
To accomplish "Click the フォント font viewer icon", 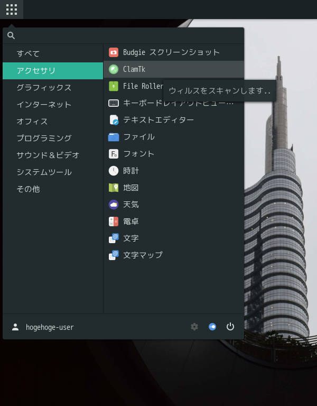I will 114,154.
